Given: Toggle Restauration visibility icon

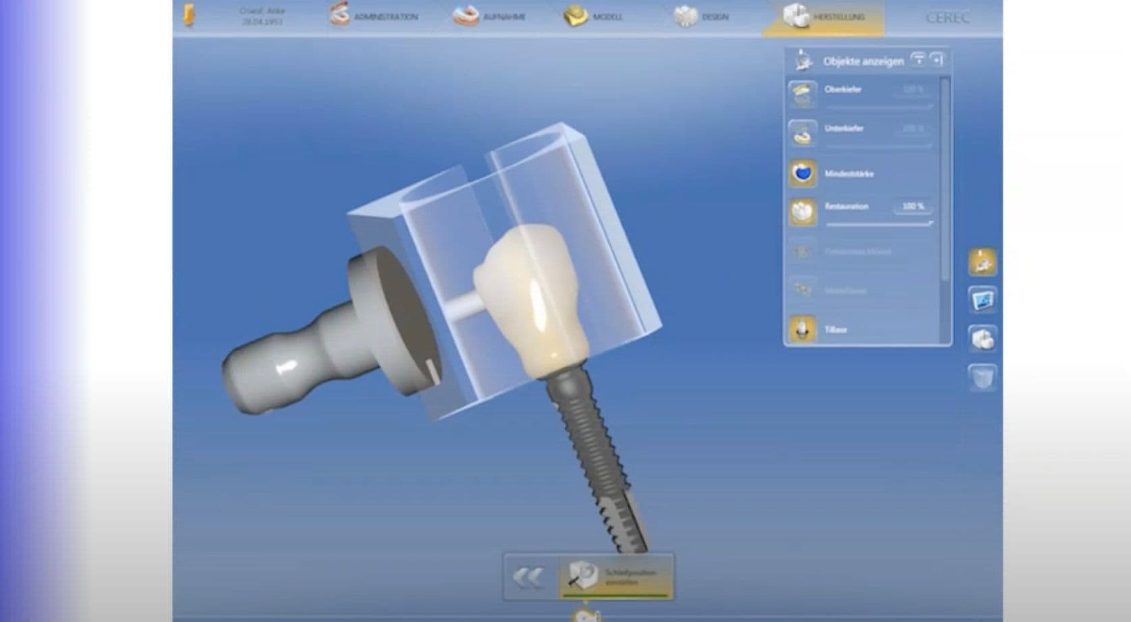Looking at the screenshot, I should [802, 212].
